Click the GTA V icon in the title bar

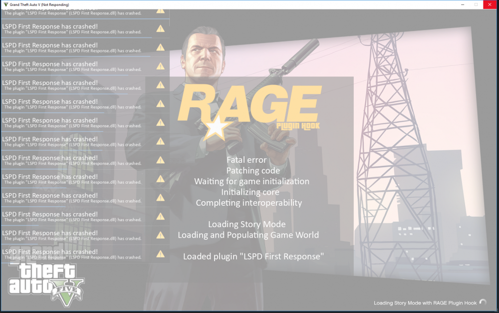coord(4,4)
